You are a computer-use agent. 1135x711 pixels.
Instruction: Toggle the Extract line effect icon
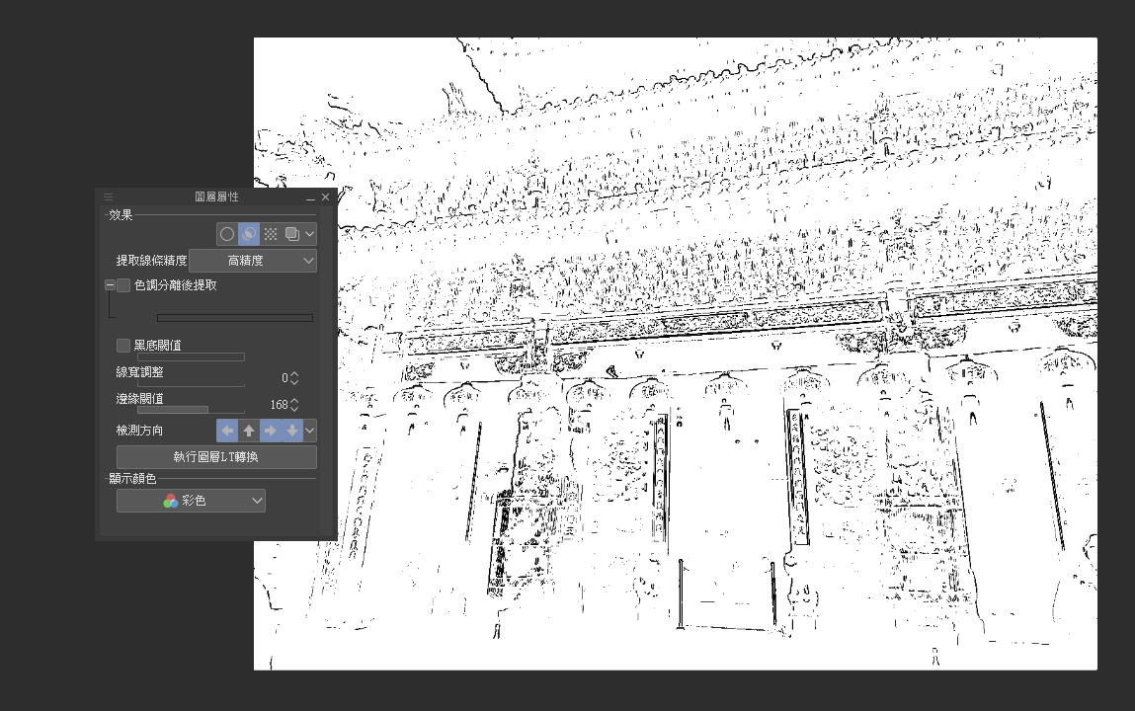pos(249,234)
